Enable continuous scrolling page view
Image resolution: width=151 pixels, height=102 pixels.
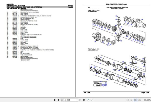[x=131, y=100]
